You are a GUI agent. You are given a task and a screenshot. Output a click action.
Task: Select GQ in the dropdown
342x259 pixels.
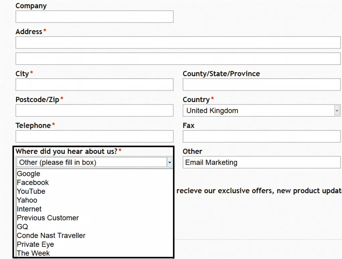22,227
